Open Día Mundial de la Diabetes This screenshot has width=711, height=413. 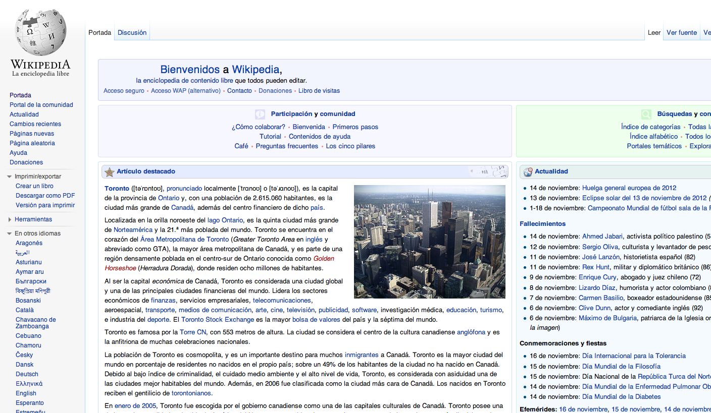pyautogui.click(x=621, y=397)
